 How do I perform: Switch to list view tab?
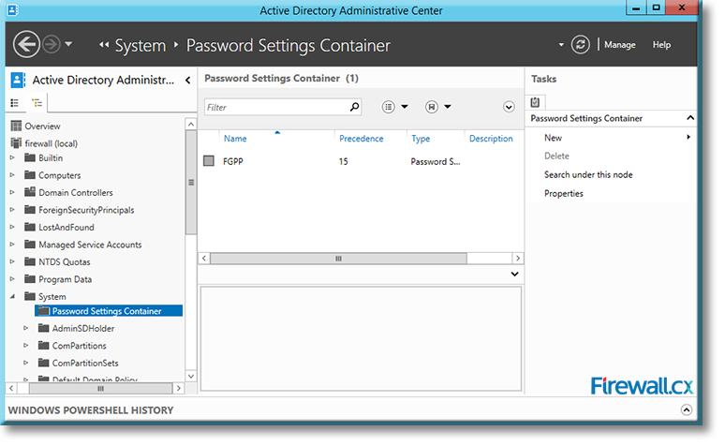point(15,103)
